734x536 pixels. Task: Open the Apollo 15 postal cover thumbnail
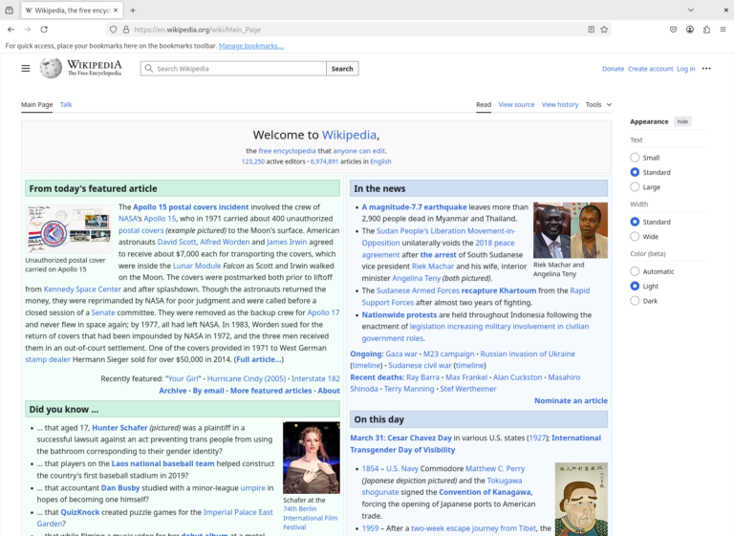[69, 229]
